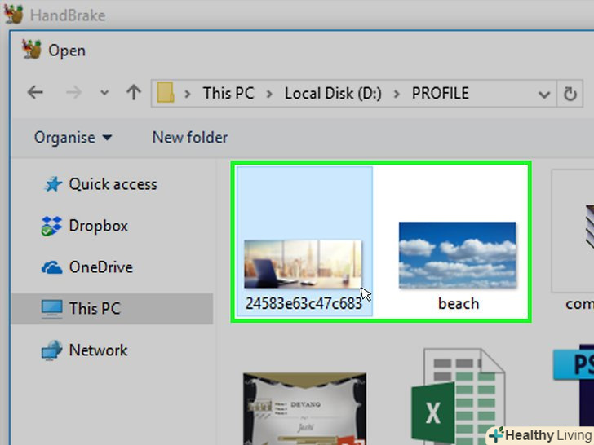Viewport: 594px width, 445px height.
Task: Create a New folder
Action: coord(190,138)
